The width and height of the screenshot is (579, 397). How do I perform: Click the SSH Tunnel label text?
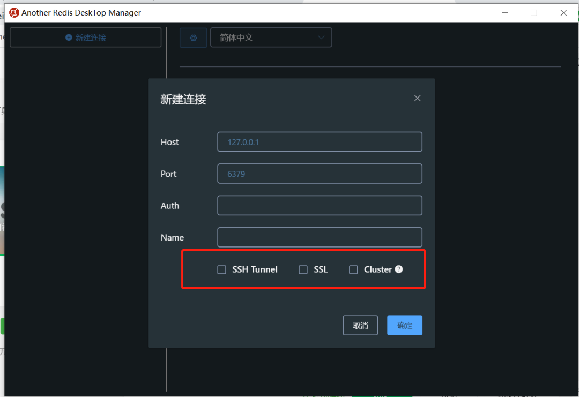(255, 269)
